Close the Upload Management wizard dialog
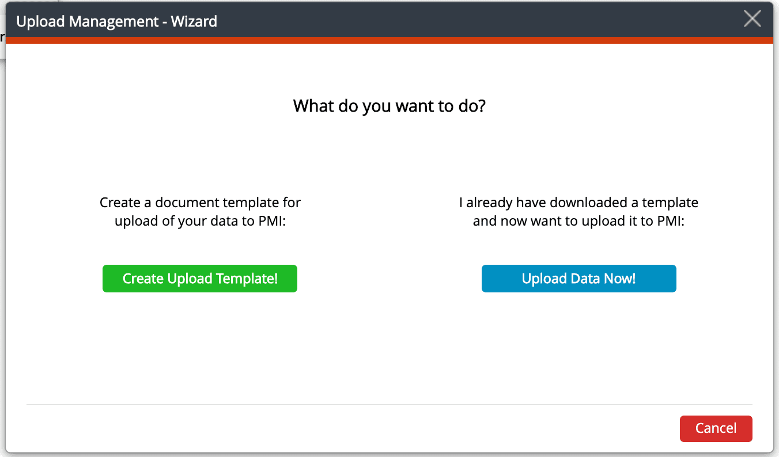The height and width of the screenshot is (457, 779). pos(752,19)
